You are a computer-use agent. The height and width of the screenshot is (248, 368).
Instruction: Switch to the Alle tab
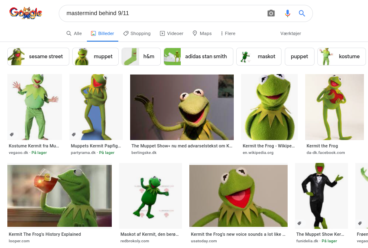(74, 33)
